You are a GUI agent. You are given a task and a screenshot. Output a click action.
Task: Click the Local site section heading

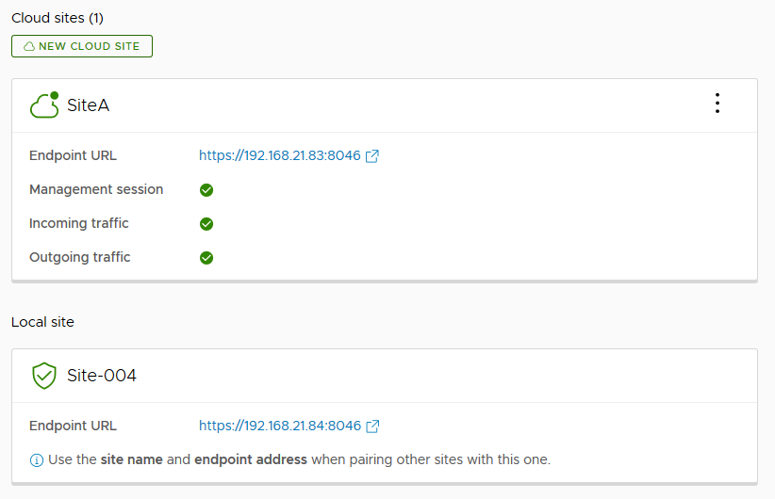pos(42,322)
